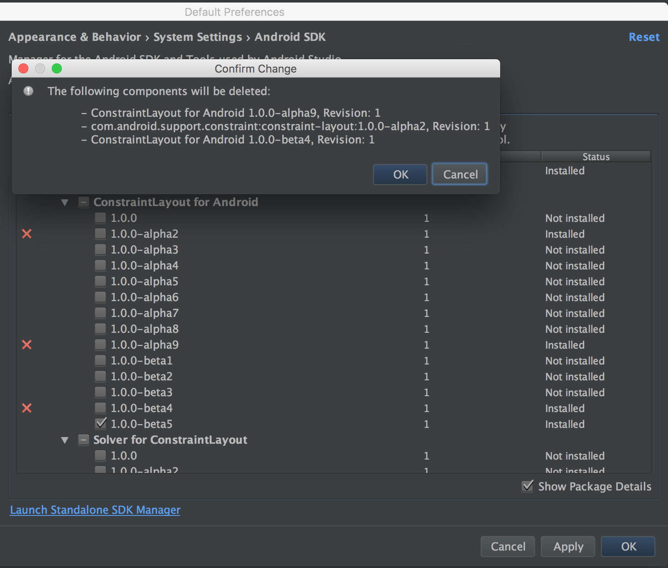Click the red X deletion mark beside 1.0.0-alpha9
668x568 pixels.
pyautogui.click(x=27, y=345)
